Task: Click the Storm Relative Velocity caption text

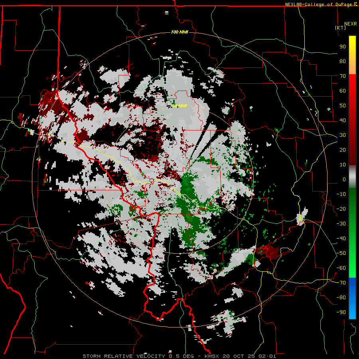Action: pos(179,356)
